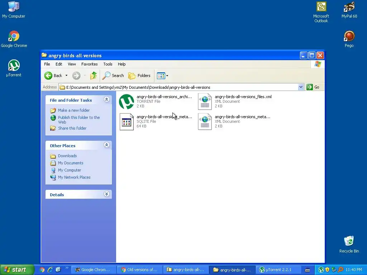This screenshot has height=275, width=367.
Task: Select the angry-birds-all-versions_meta XML Document icon
Action: (205, 122)
